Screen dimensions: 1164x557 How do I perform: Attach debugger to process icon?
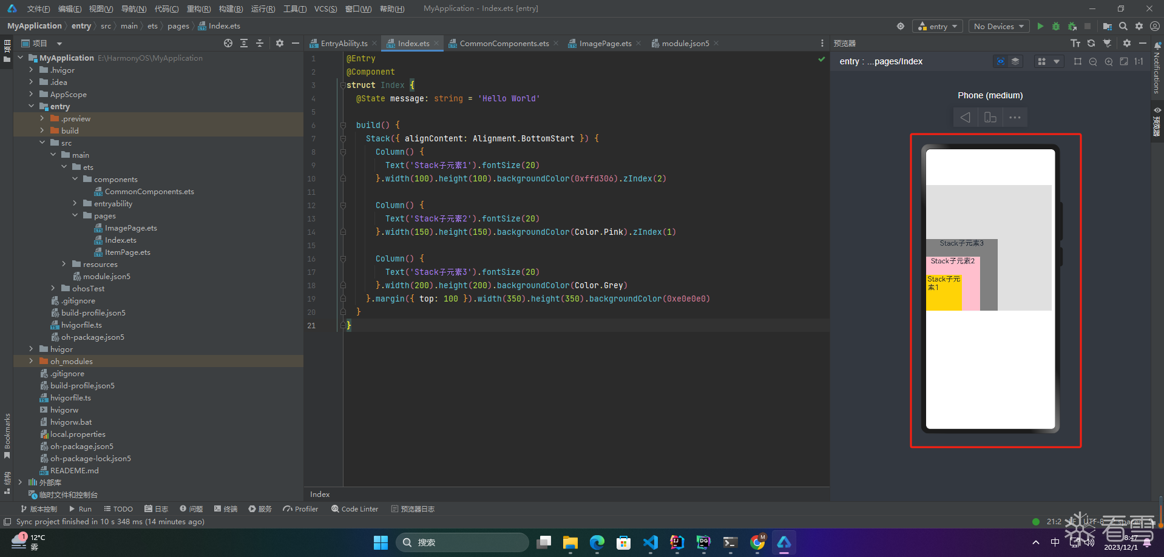(x=1072, y=26)
